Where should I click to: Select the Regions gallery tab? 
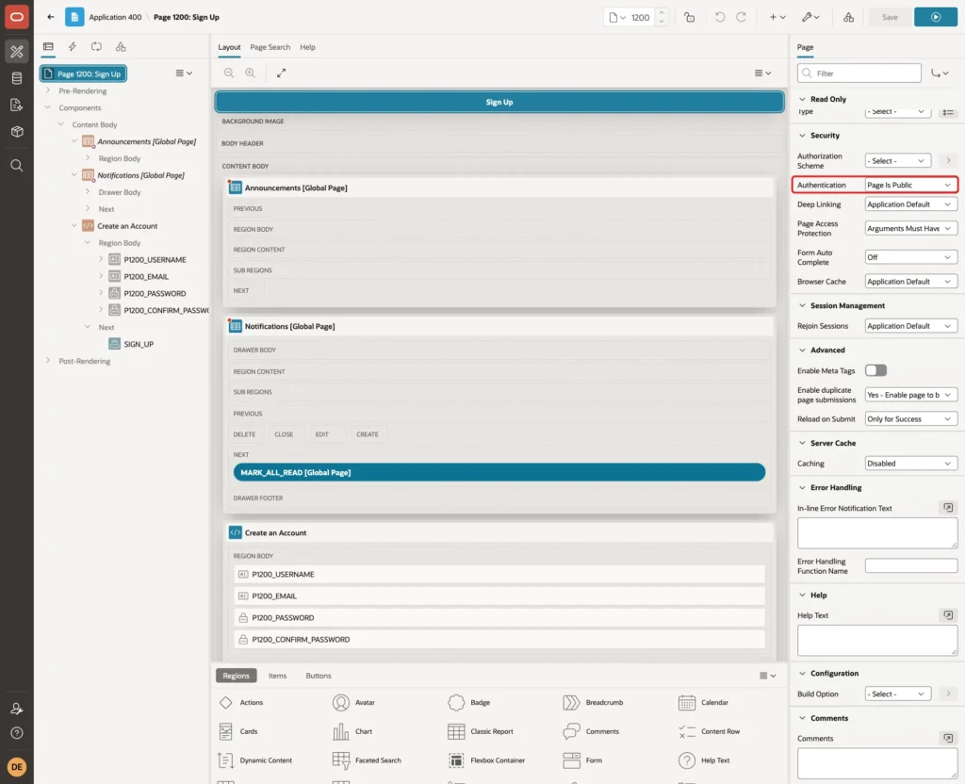[237, 676]
